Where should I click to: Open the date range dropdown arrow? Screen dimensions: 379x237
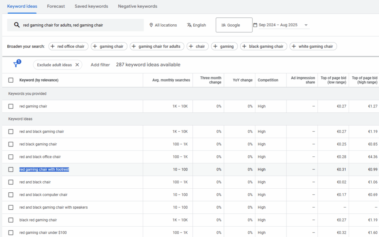(x=306, y=25)
